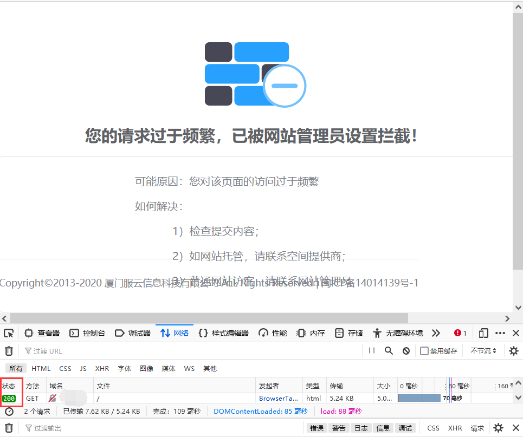
Task: Click the BrowserTa... initiator link
Action: [278, 399]
